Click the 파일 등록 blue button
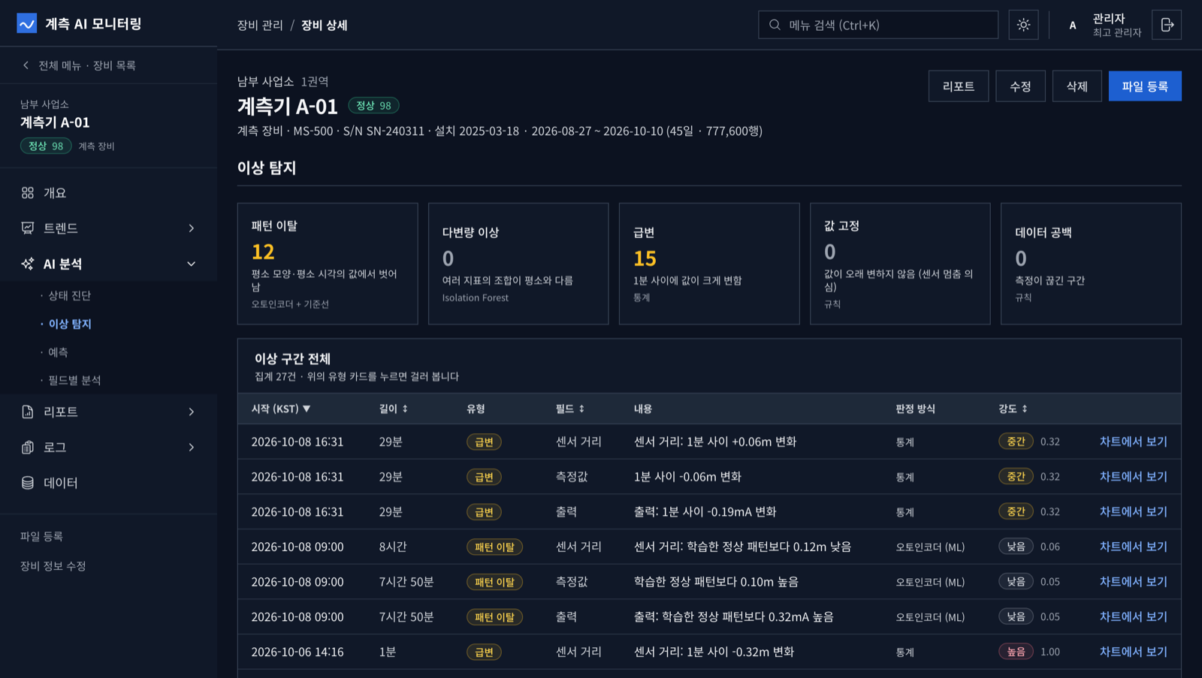The height and width of the screenshot is (678, 1202). 1145,86
